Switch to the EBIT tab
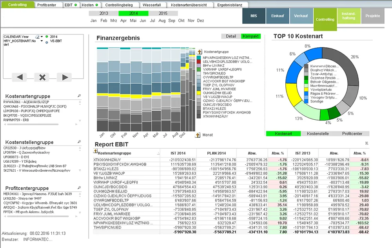This screenshot has width=392, height=248. 71,5
